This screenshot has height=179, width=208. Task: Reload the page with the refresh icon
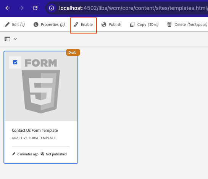point(35,8)
